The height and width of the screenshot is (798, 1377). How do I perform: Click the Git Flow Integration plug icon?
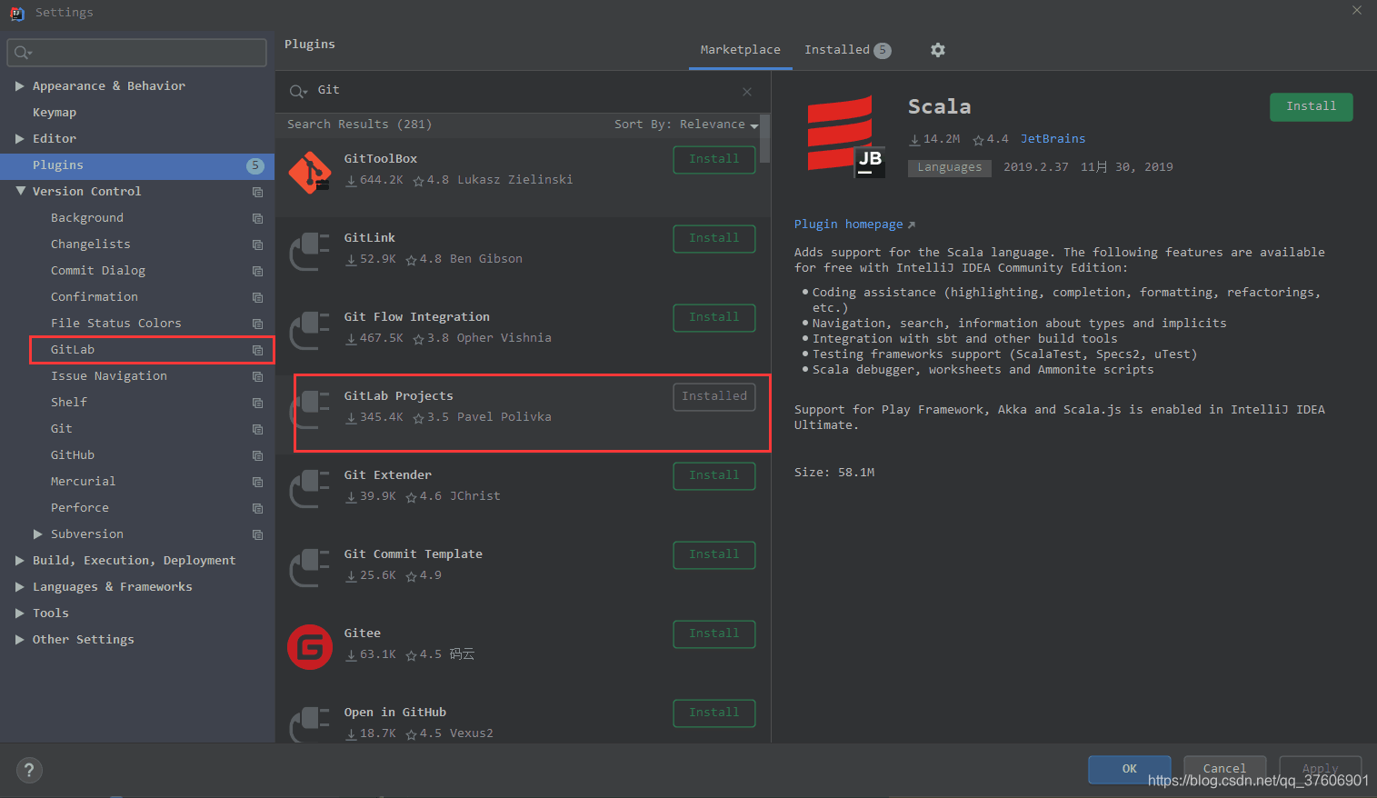coord(310,331)
